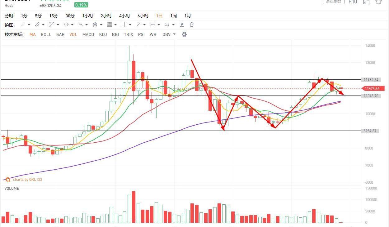Open dropdown arrow beside node-cluster tool
The image size is (389, 227).
click(101, 25)
